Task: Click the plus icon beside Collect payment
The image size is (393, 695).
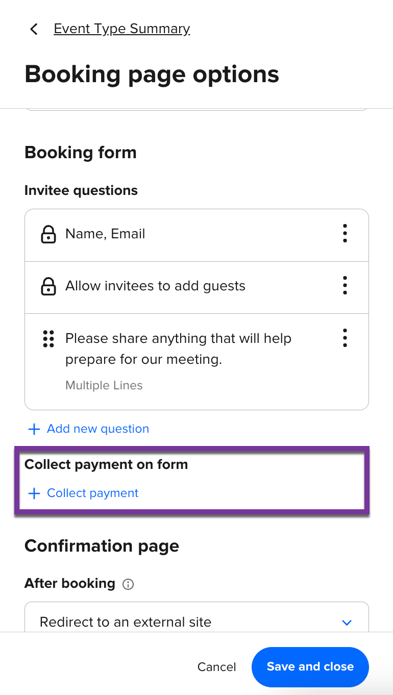Action: coord(34,493)
